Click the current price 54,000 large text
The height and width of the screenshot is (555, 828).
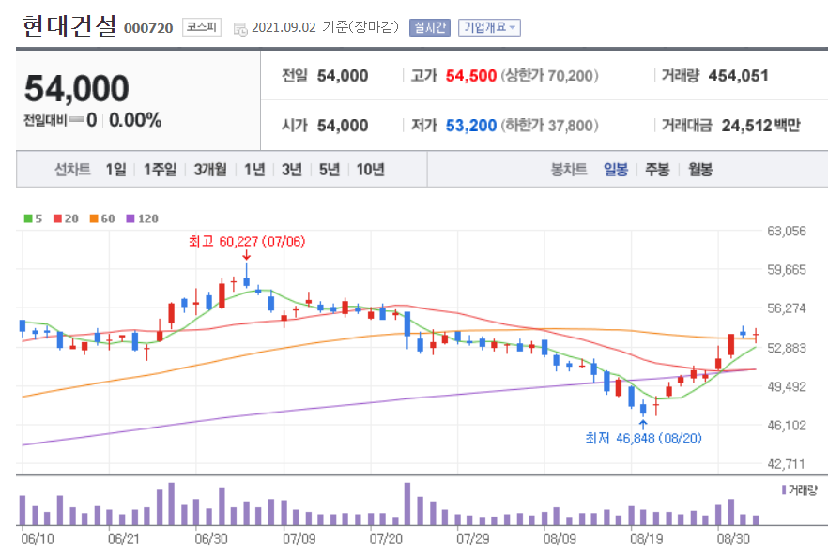point(77,87)
